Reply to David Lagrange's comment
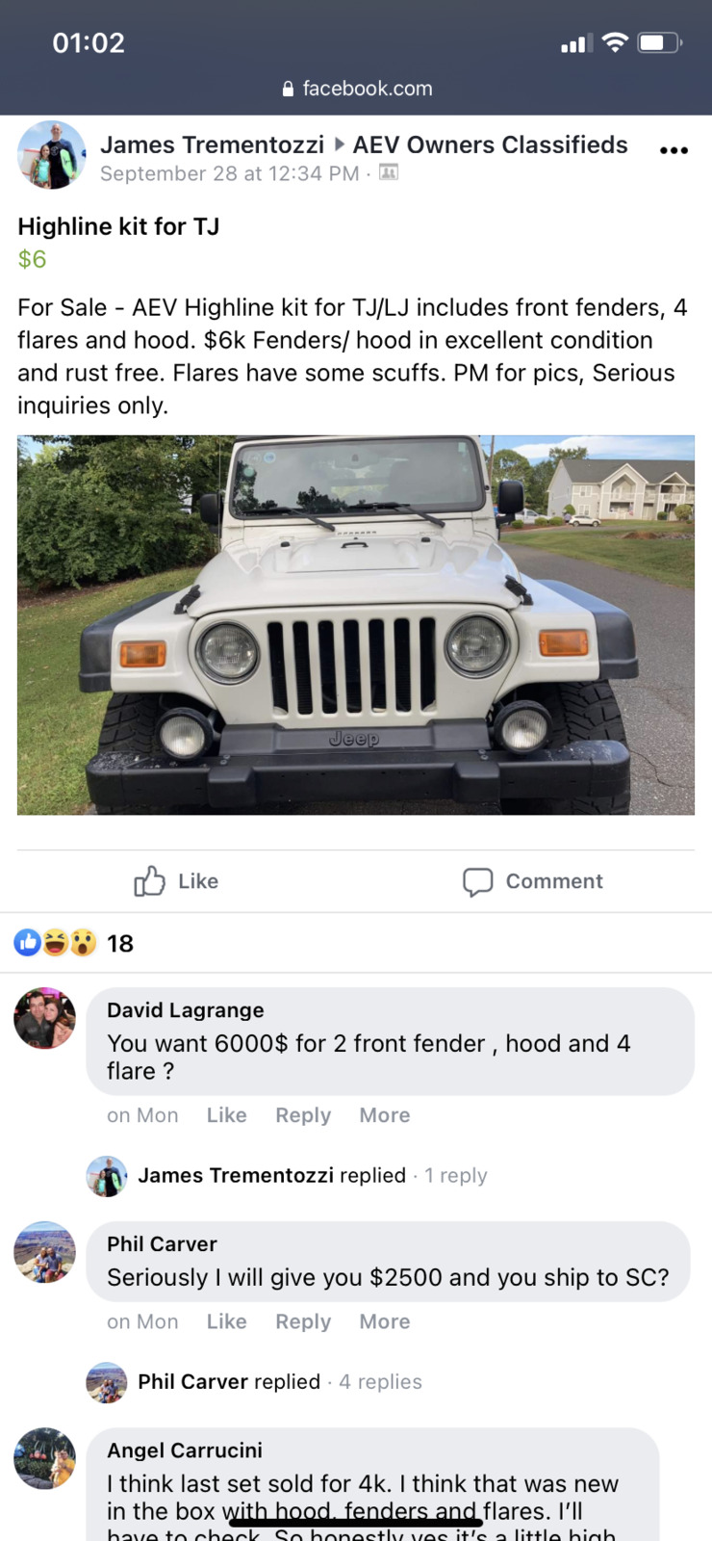 click(303, 1115)
